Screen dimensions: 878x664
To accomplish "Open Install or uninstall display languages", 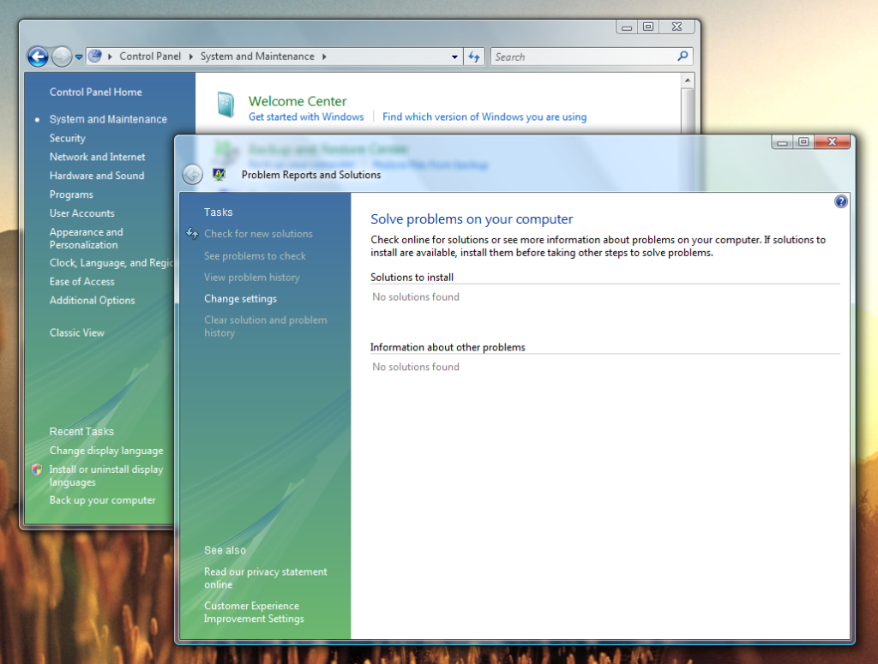I will click(x=106, y=476).
